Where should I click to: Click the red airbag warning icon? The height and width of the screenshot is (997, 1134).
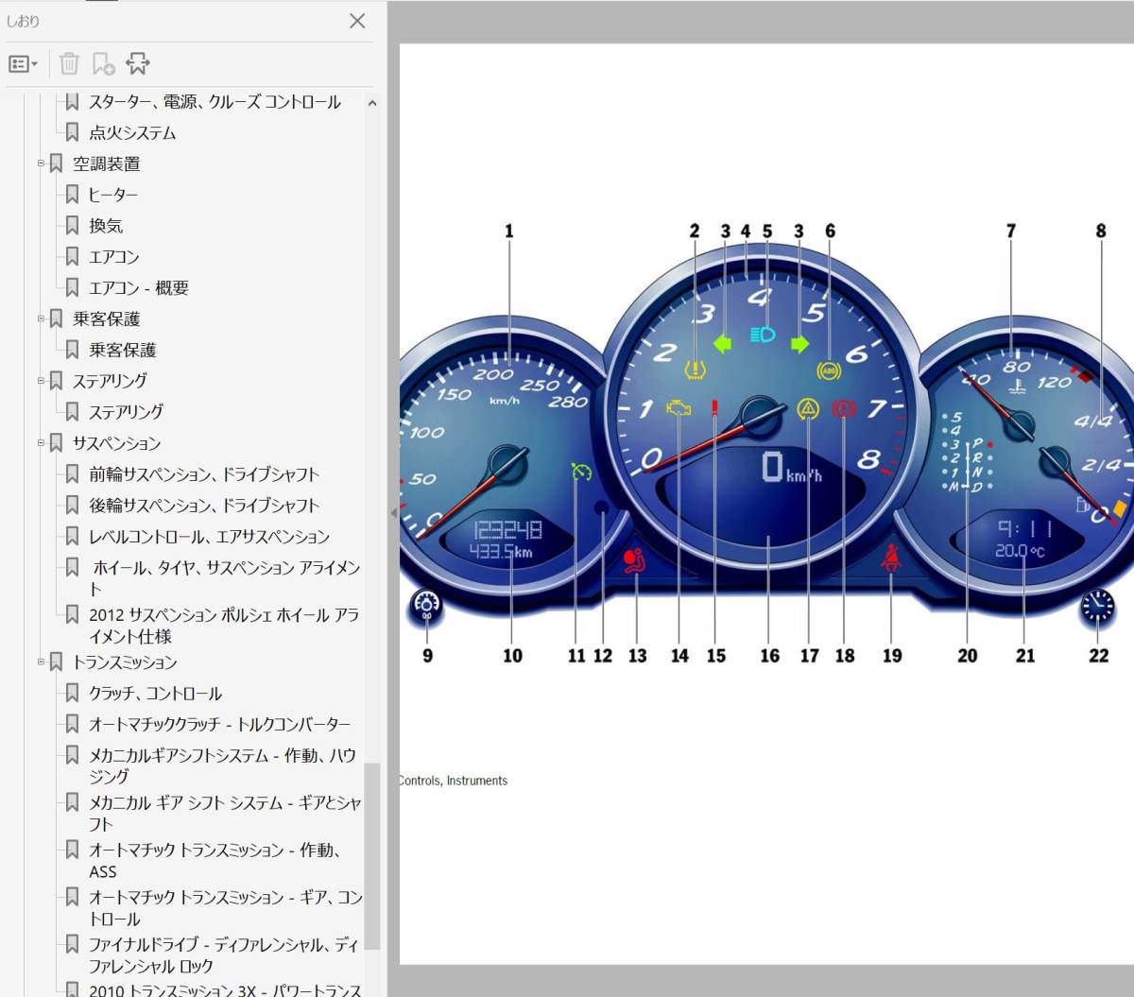635,561
